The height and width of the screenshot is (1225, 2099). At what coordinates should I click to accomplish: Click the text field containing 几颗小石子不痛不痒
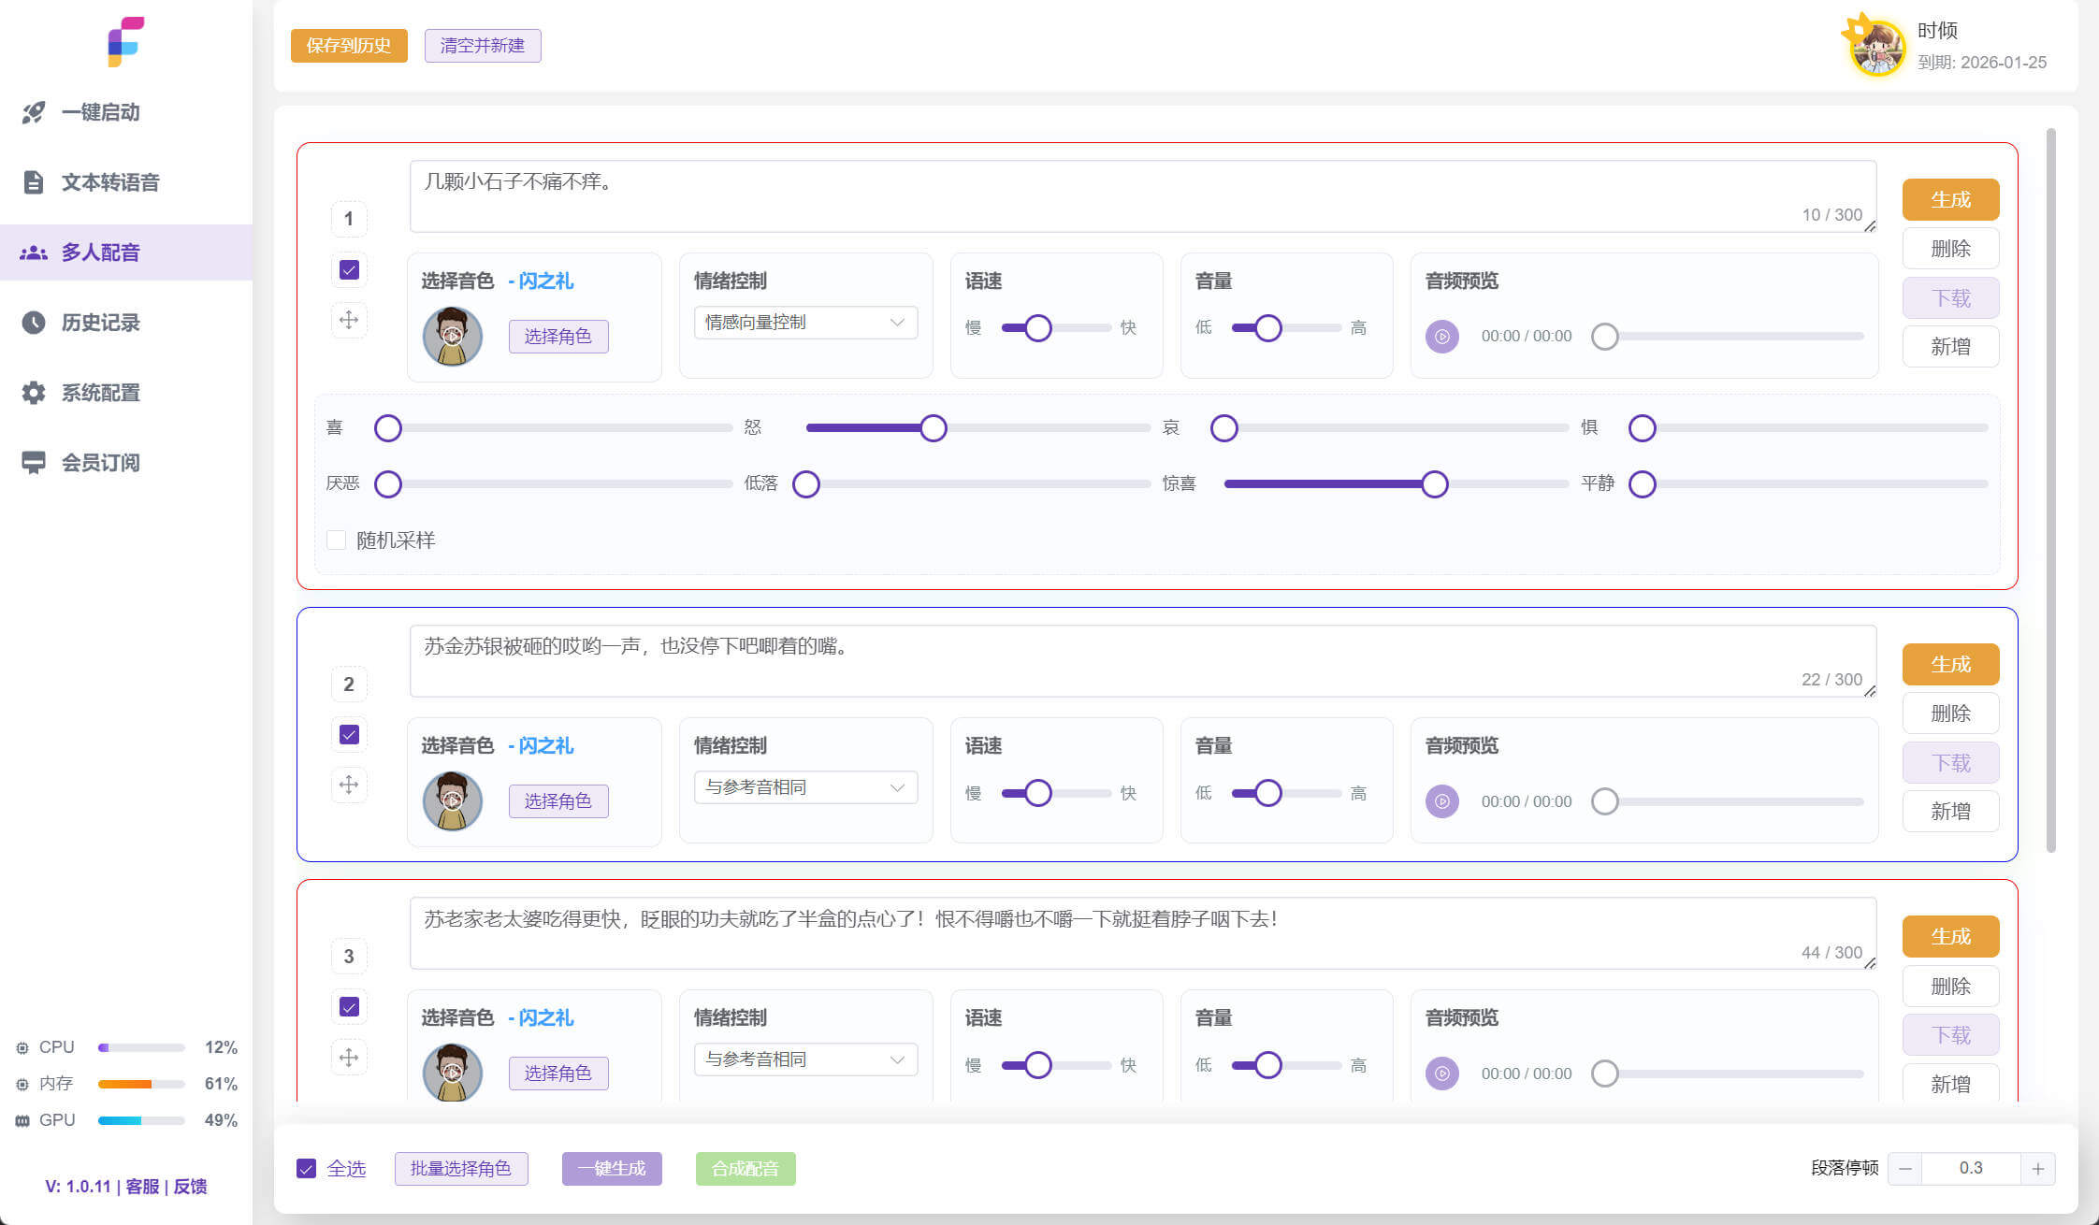click(x=1141, y=195)
